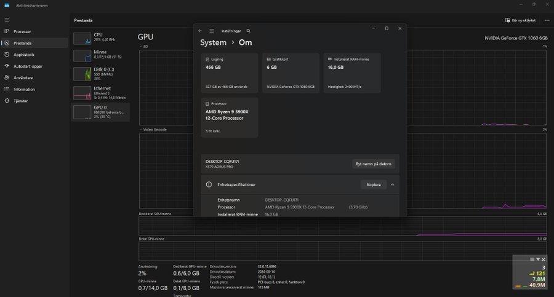Open the Inställningar hamburger menu
The width and height of the screenshot is (554, 297).
pyautogui.click(x=212, y=30)
